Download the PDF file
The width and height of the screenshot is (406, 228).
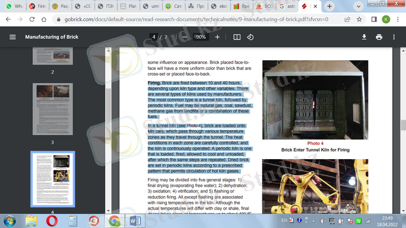point(364,37)
